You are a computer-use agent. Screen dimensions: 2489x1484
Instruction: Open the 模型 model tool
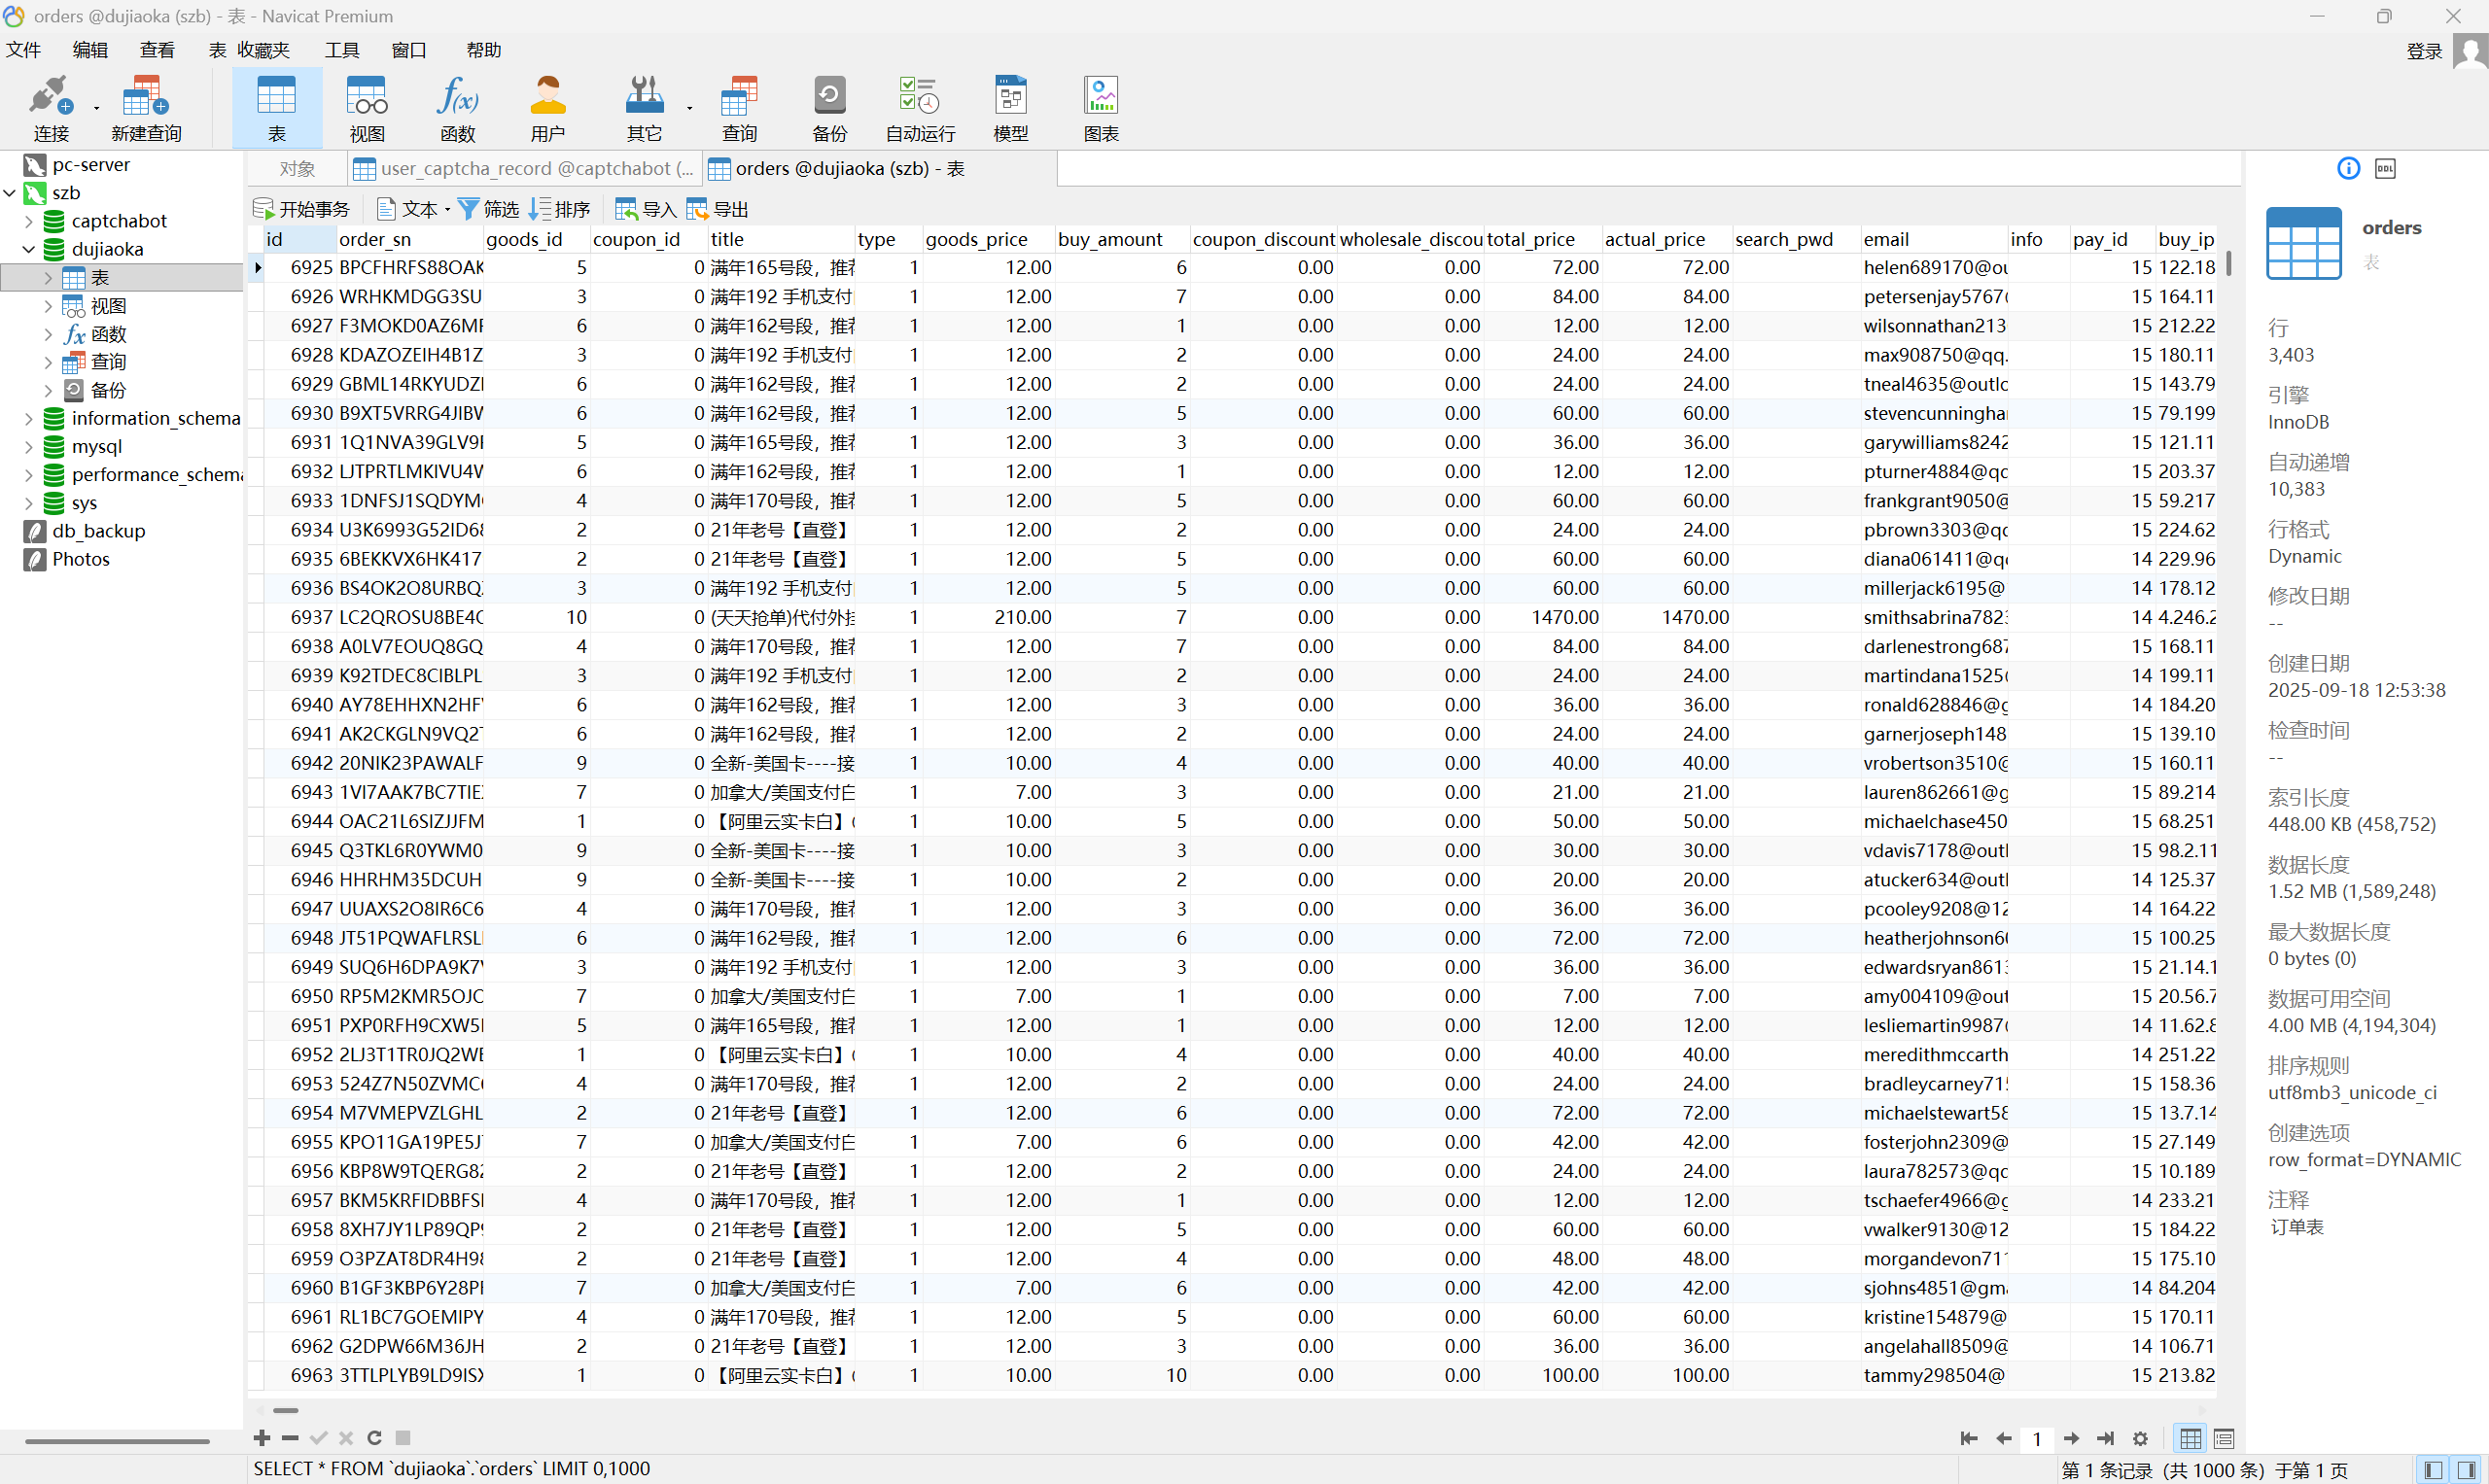(1010, 107)
